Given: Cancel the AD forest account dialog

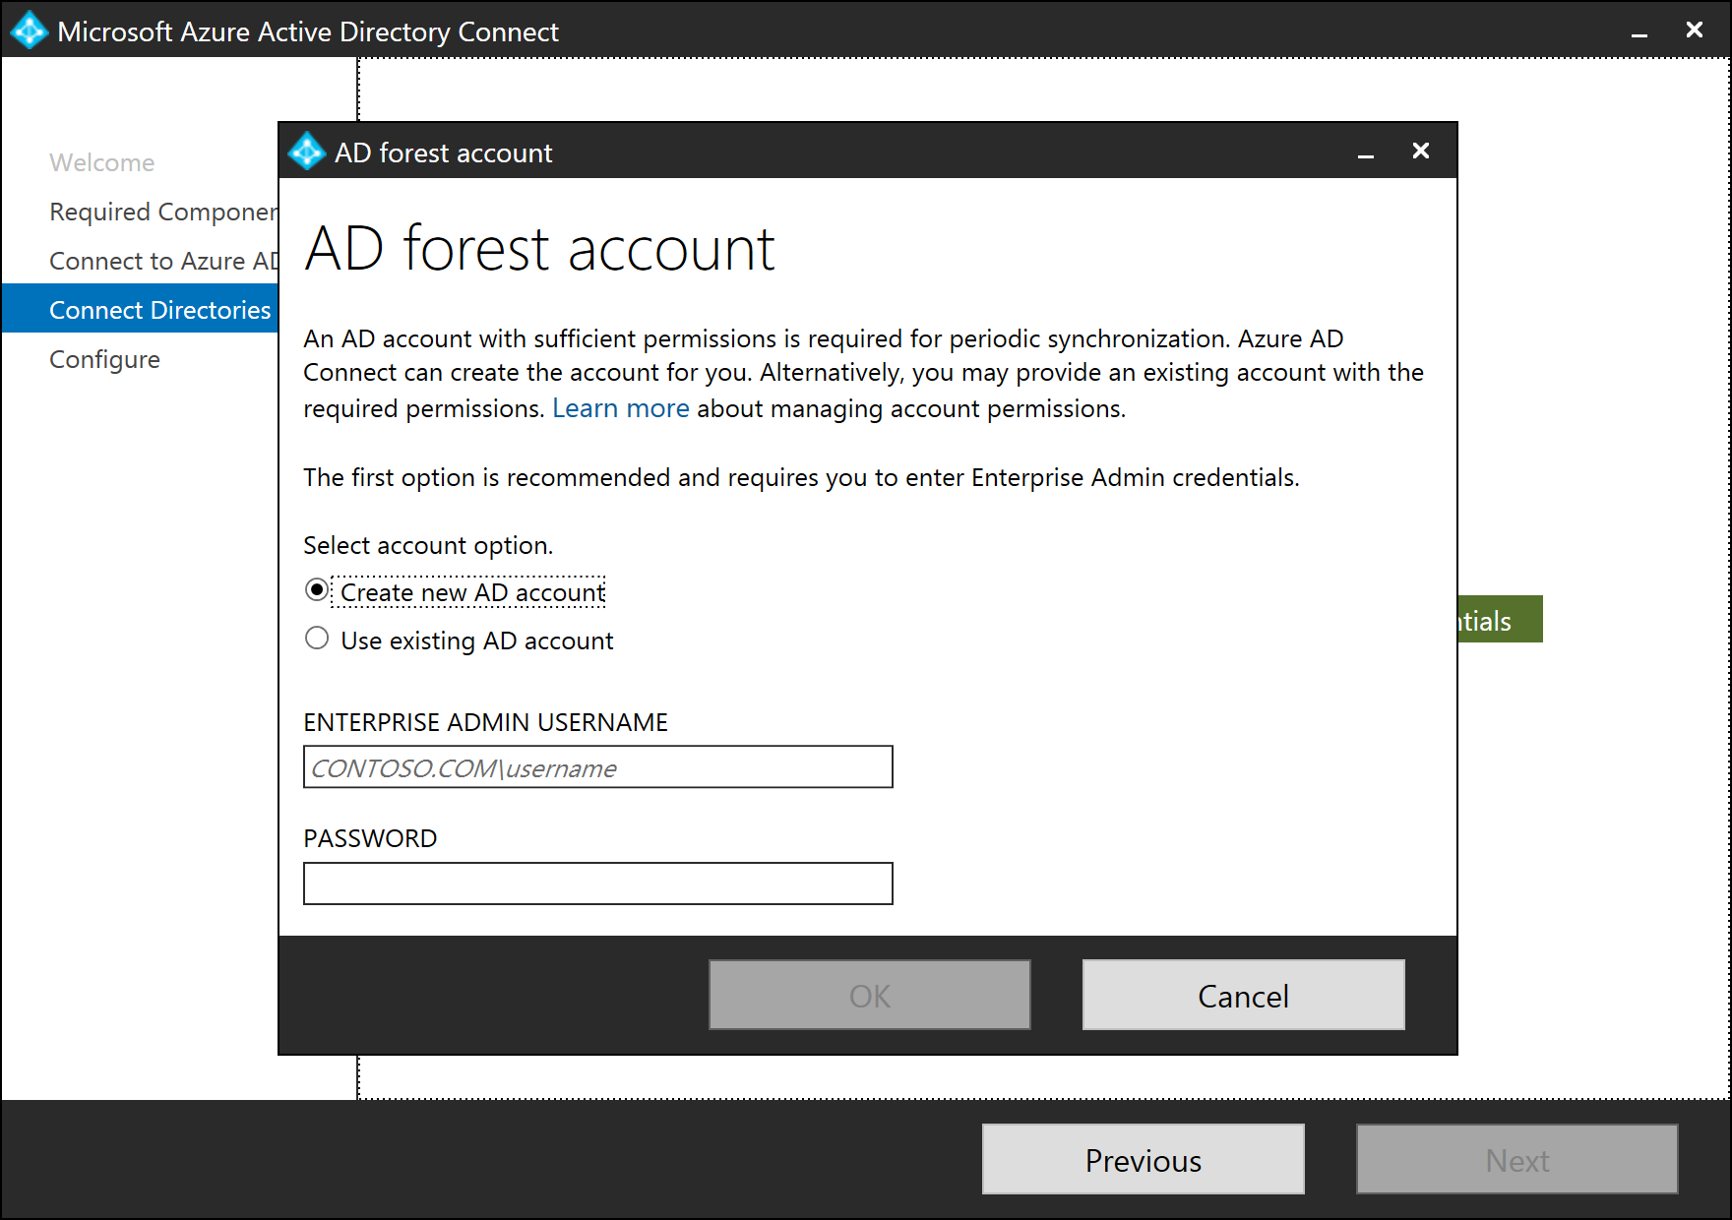Looking at the screenshot, I should pos(1242,995).
